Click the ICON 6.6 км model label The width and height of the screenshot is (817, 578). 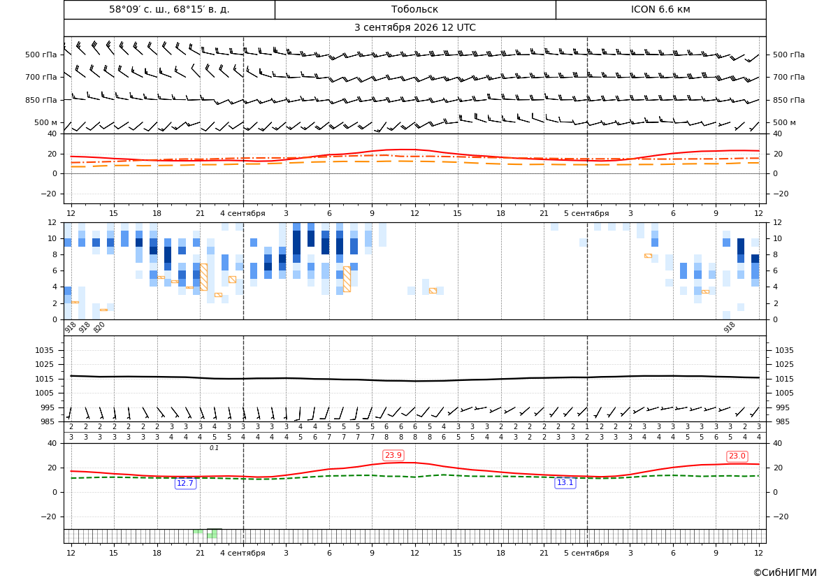click(660, 9)
